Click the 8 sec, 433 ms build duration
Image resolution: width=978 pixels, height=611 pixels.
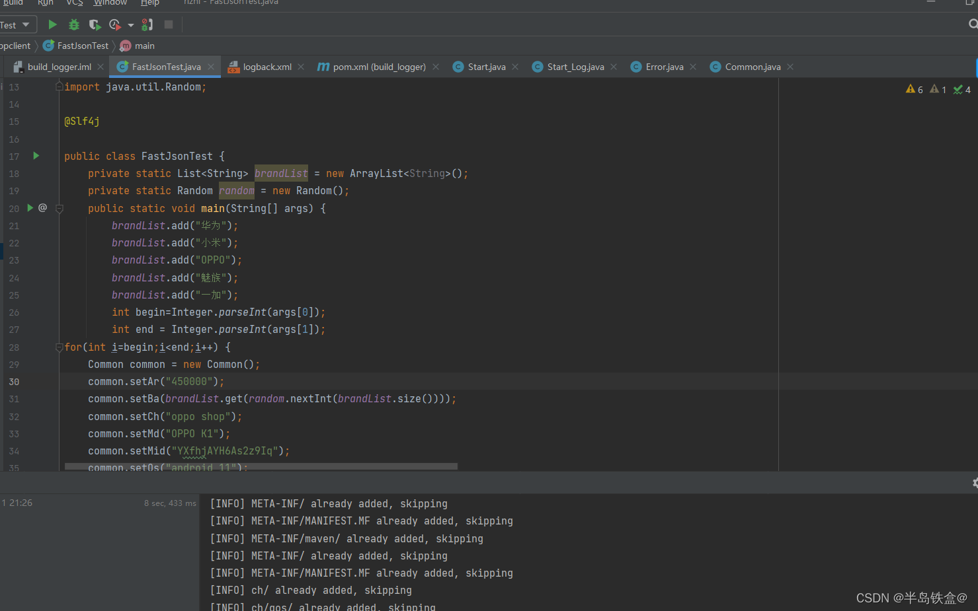click(170, 503)
